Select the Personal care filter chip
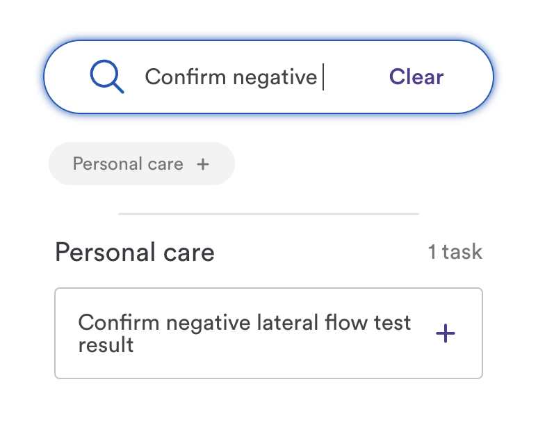538x423 pixels. coord(141,164)
